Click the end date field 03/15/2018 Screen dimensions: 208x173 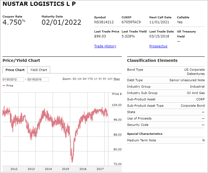pyautogui.click(x=38, y=79)
